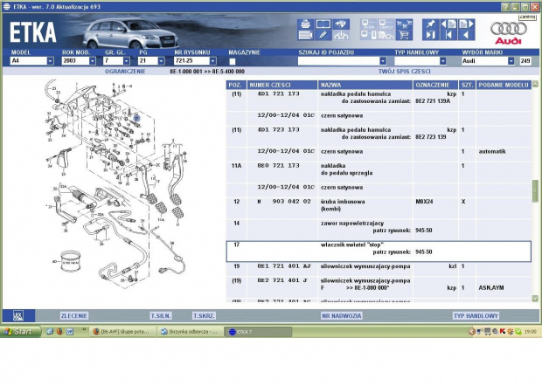Click the T.SILN. bottom button
The height and width of the screenshot is (386, 542).
(x=161, y=315)
